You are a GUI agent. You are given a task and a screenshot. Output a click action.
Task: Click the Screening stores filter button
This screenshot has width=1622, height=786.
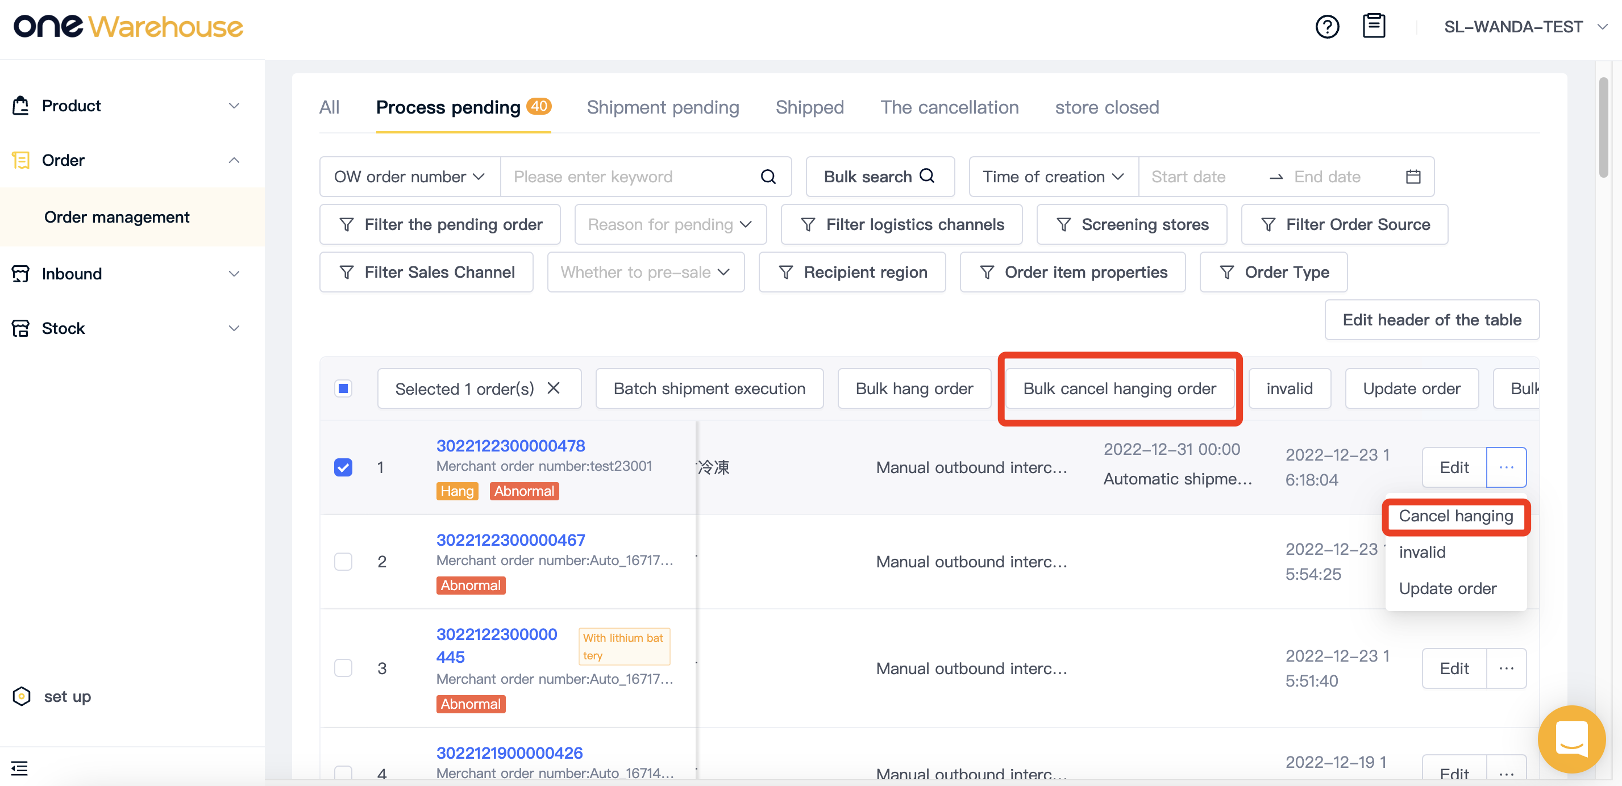[1132, 225]
